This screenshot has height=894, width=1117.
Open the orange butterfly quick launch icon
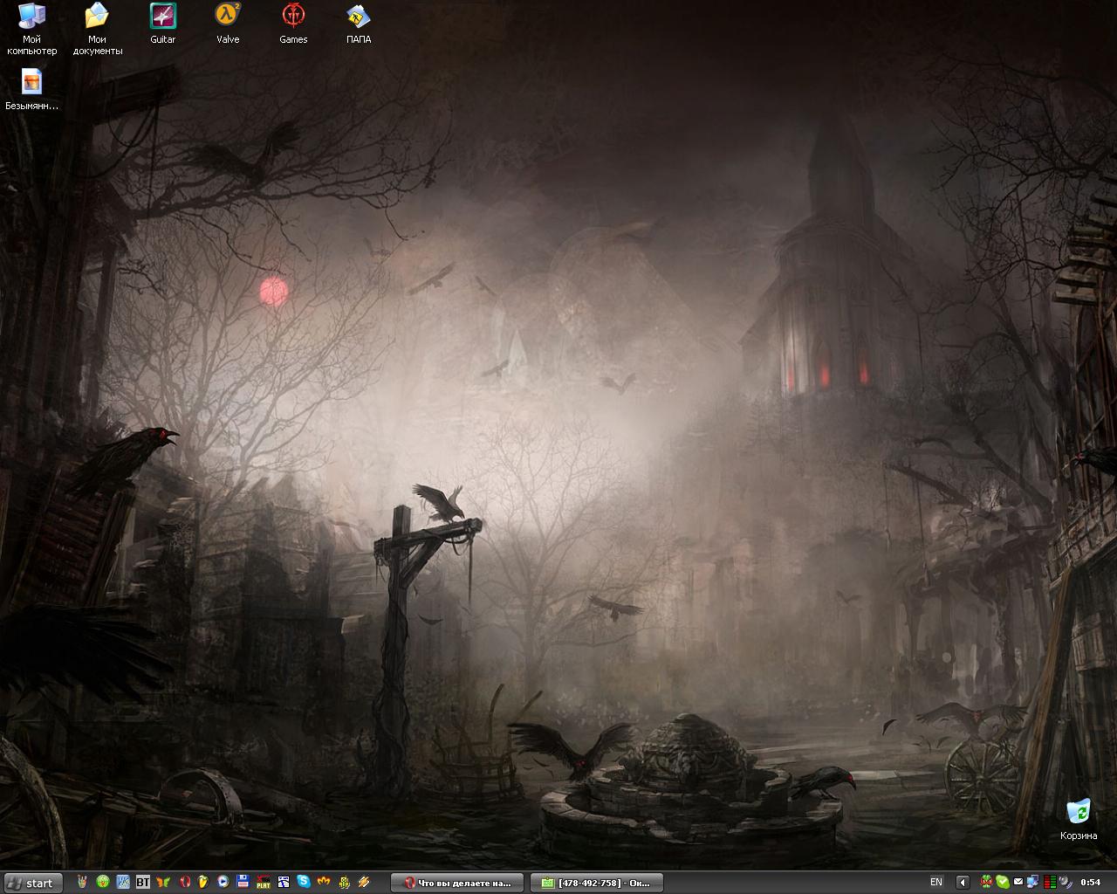[x=163, y=882]
